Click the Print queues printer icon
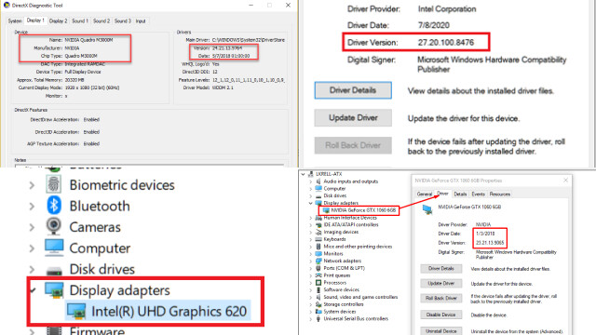 318,275
